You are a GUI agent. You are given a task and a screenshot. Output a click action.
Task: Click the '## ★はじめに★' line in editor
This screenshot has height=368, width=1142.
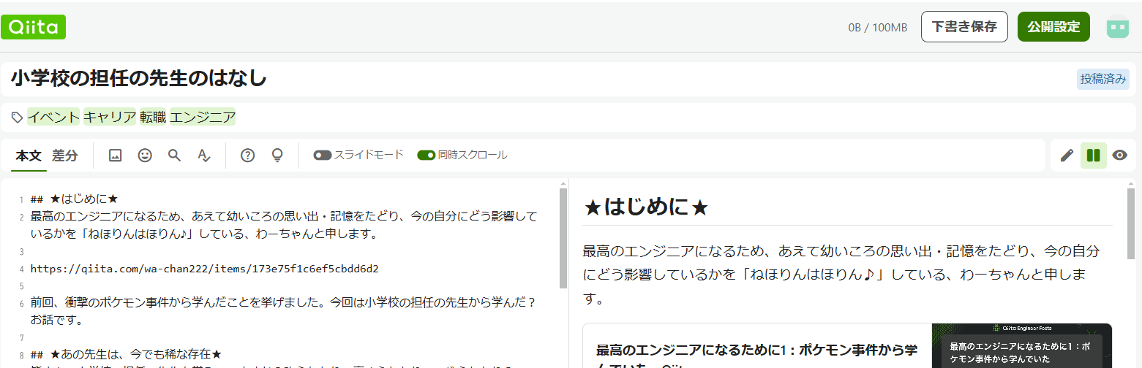click(74, 199)
